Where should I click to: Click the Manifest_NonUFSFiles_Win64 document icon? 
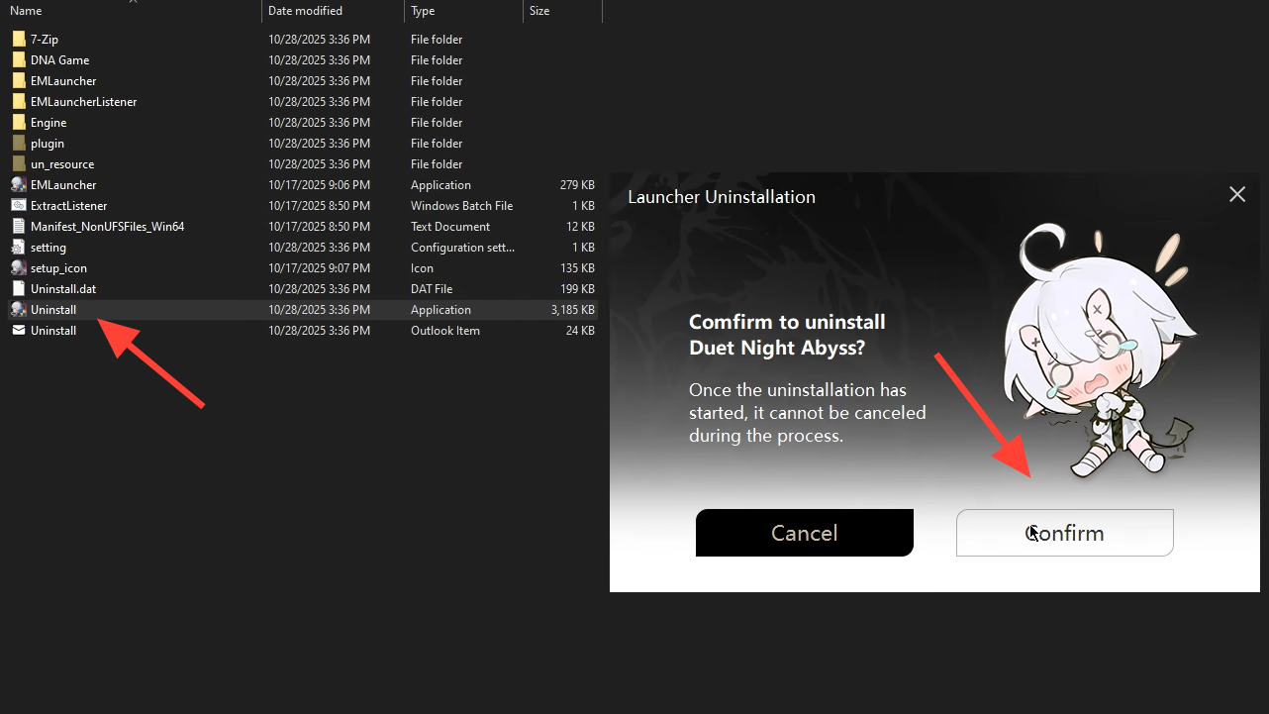click(x=18, y=227)
